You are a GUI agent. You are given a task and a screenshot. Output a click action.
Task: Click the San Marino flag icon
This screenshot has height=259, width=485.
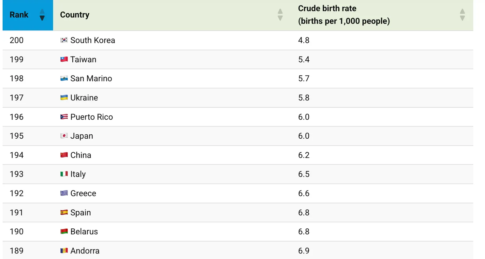[x=64, y=79]
